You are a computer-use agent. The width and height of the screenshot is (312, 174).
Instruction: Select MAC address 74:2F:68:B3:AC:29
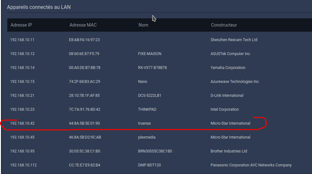(84, 81)
